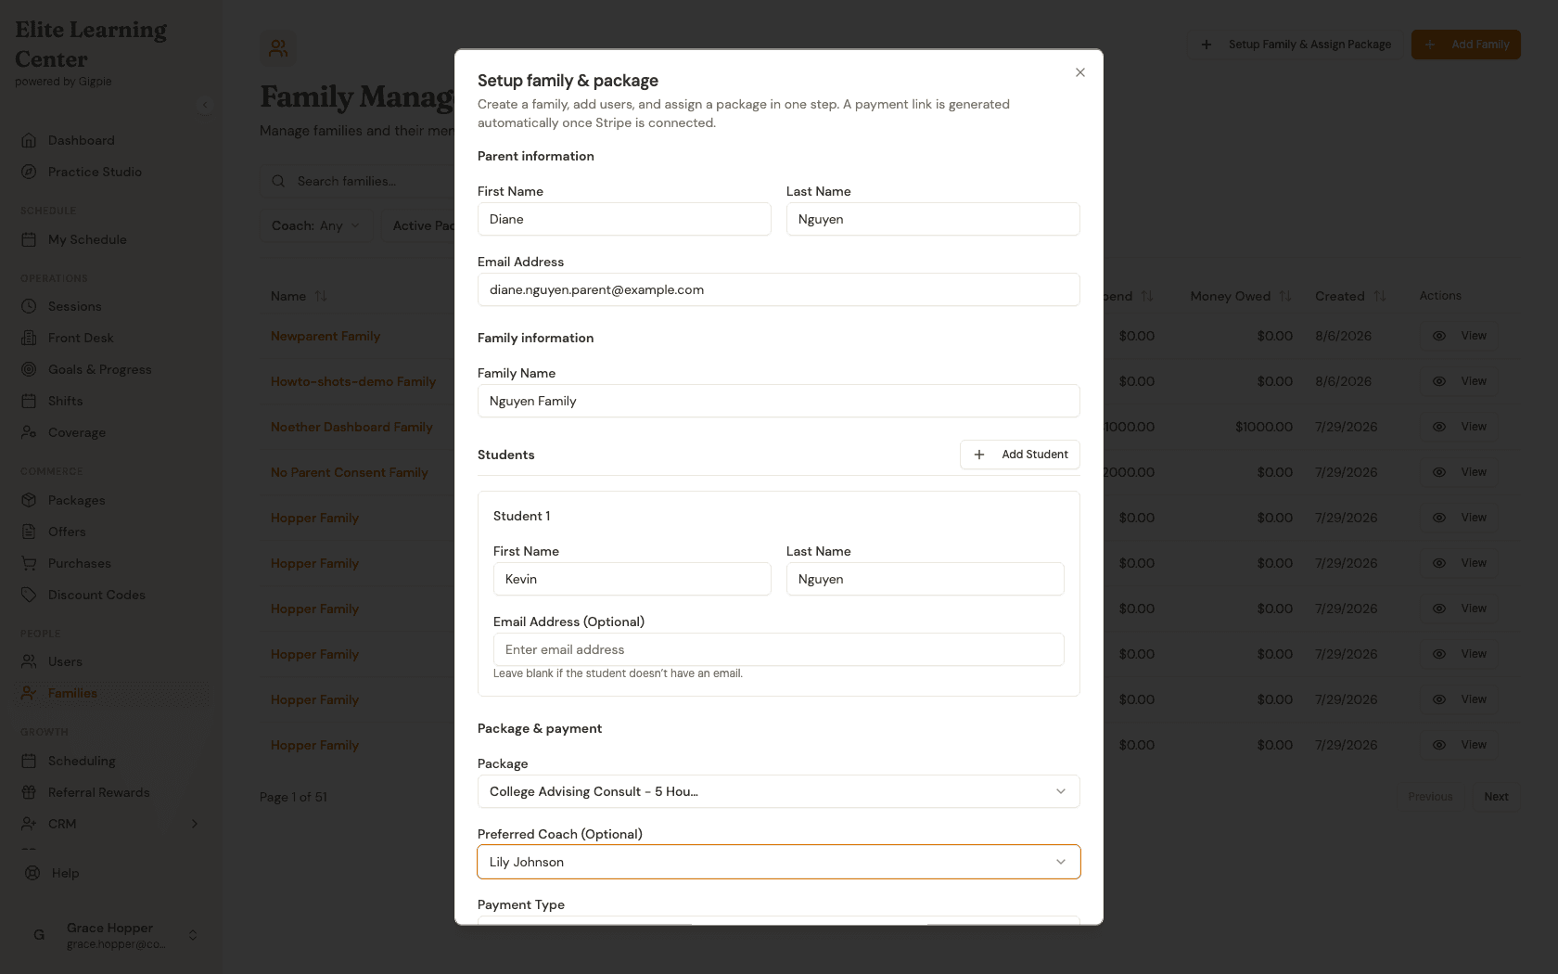This screenshot has height=974, width=1558.
Task: Collapse the sidebar with chevron button
Action: [205, 105]
